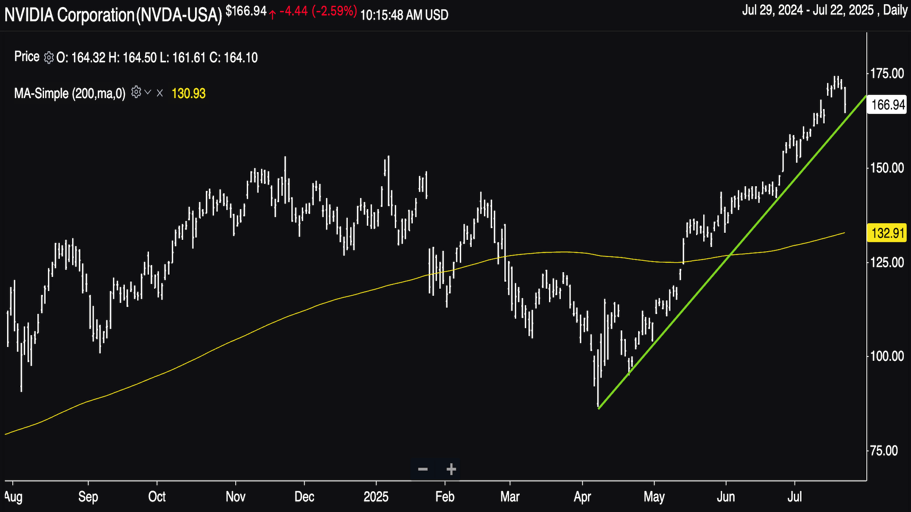
Task: Remove MA-Simple indicator with X icon
Action: pos(160,93)
